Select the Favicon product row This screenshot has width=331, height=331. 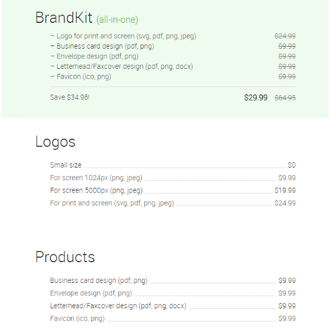tap(173, 319)
